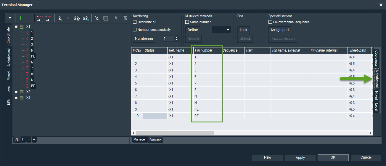The width and height of the screenshot is (386, 166).
Task: Select the P filter tab
Action: (x=23, y=139)
